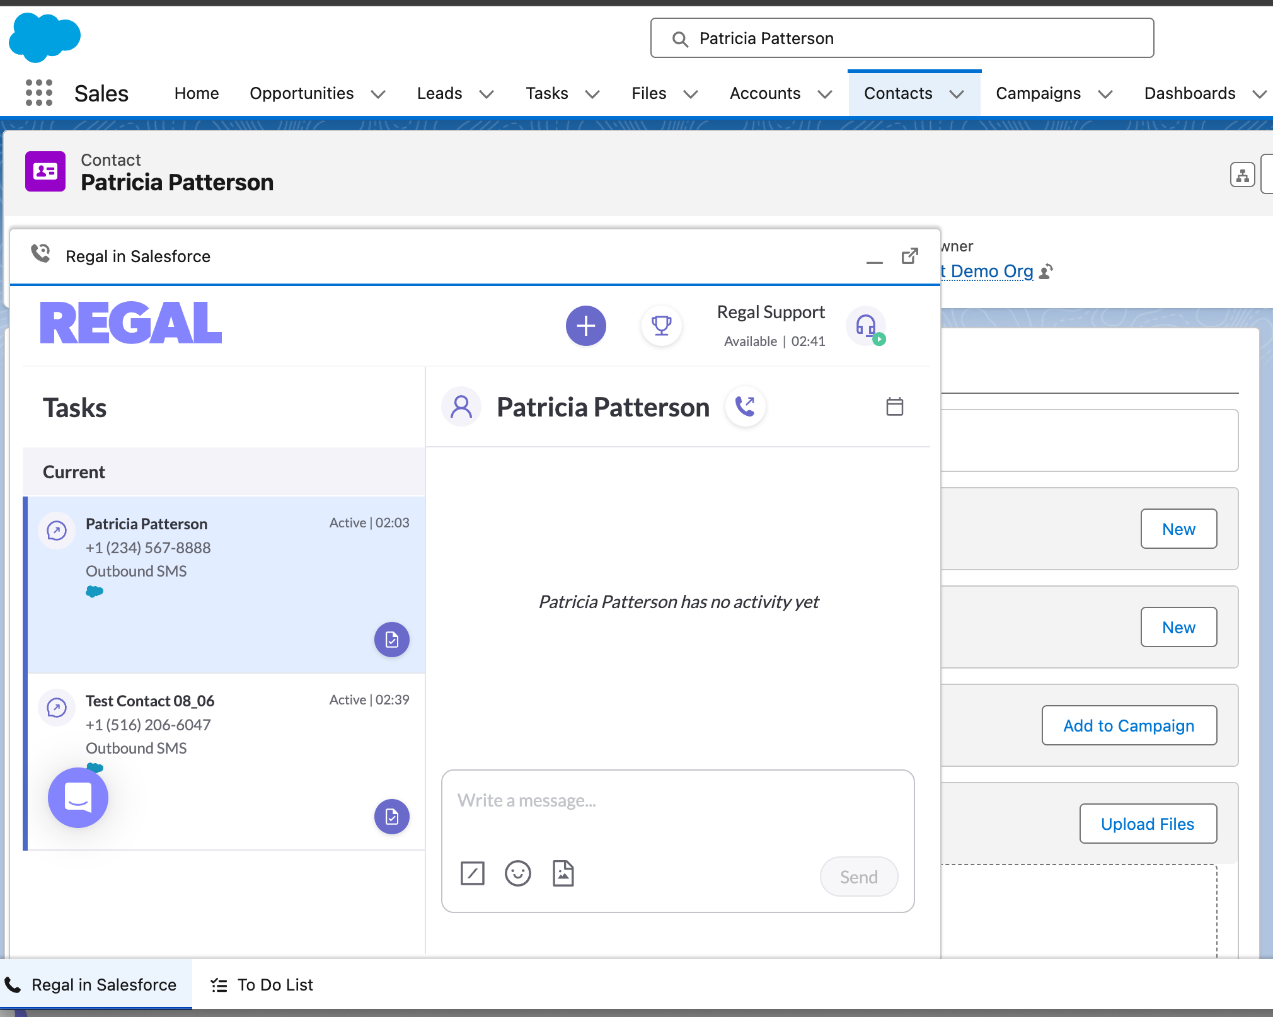Complete Patricia Patterson task with checklist icon
The image size is (1273, 1017).
392,640
